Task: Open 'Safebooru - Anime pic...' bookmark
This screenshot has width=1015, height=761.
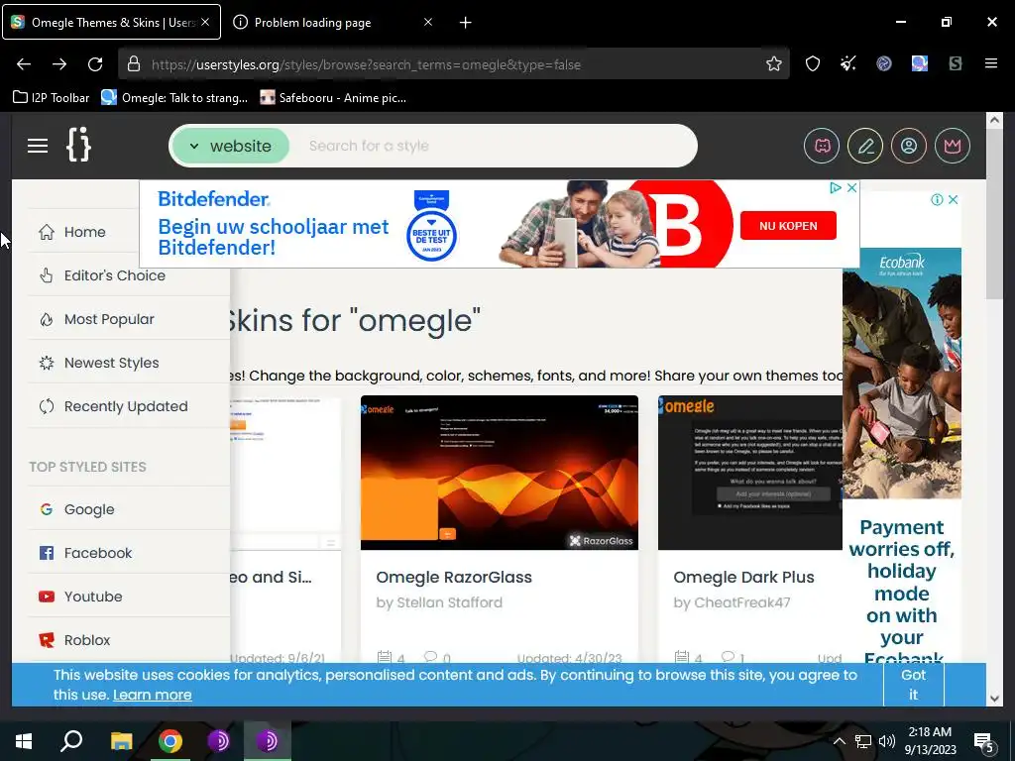Action: pos(333,98)
